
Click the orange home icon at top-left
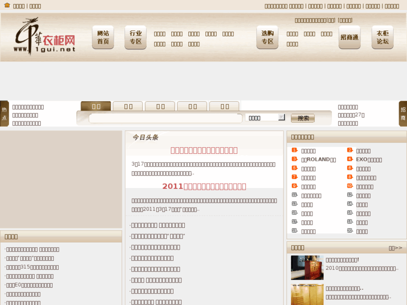[7, 5]
